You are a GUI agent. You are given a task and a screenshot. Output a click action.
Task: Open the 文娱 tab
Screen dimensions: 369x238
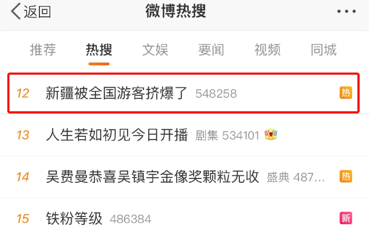pyautogui.click(x=155, y=50)
